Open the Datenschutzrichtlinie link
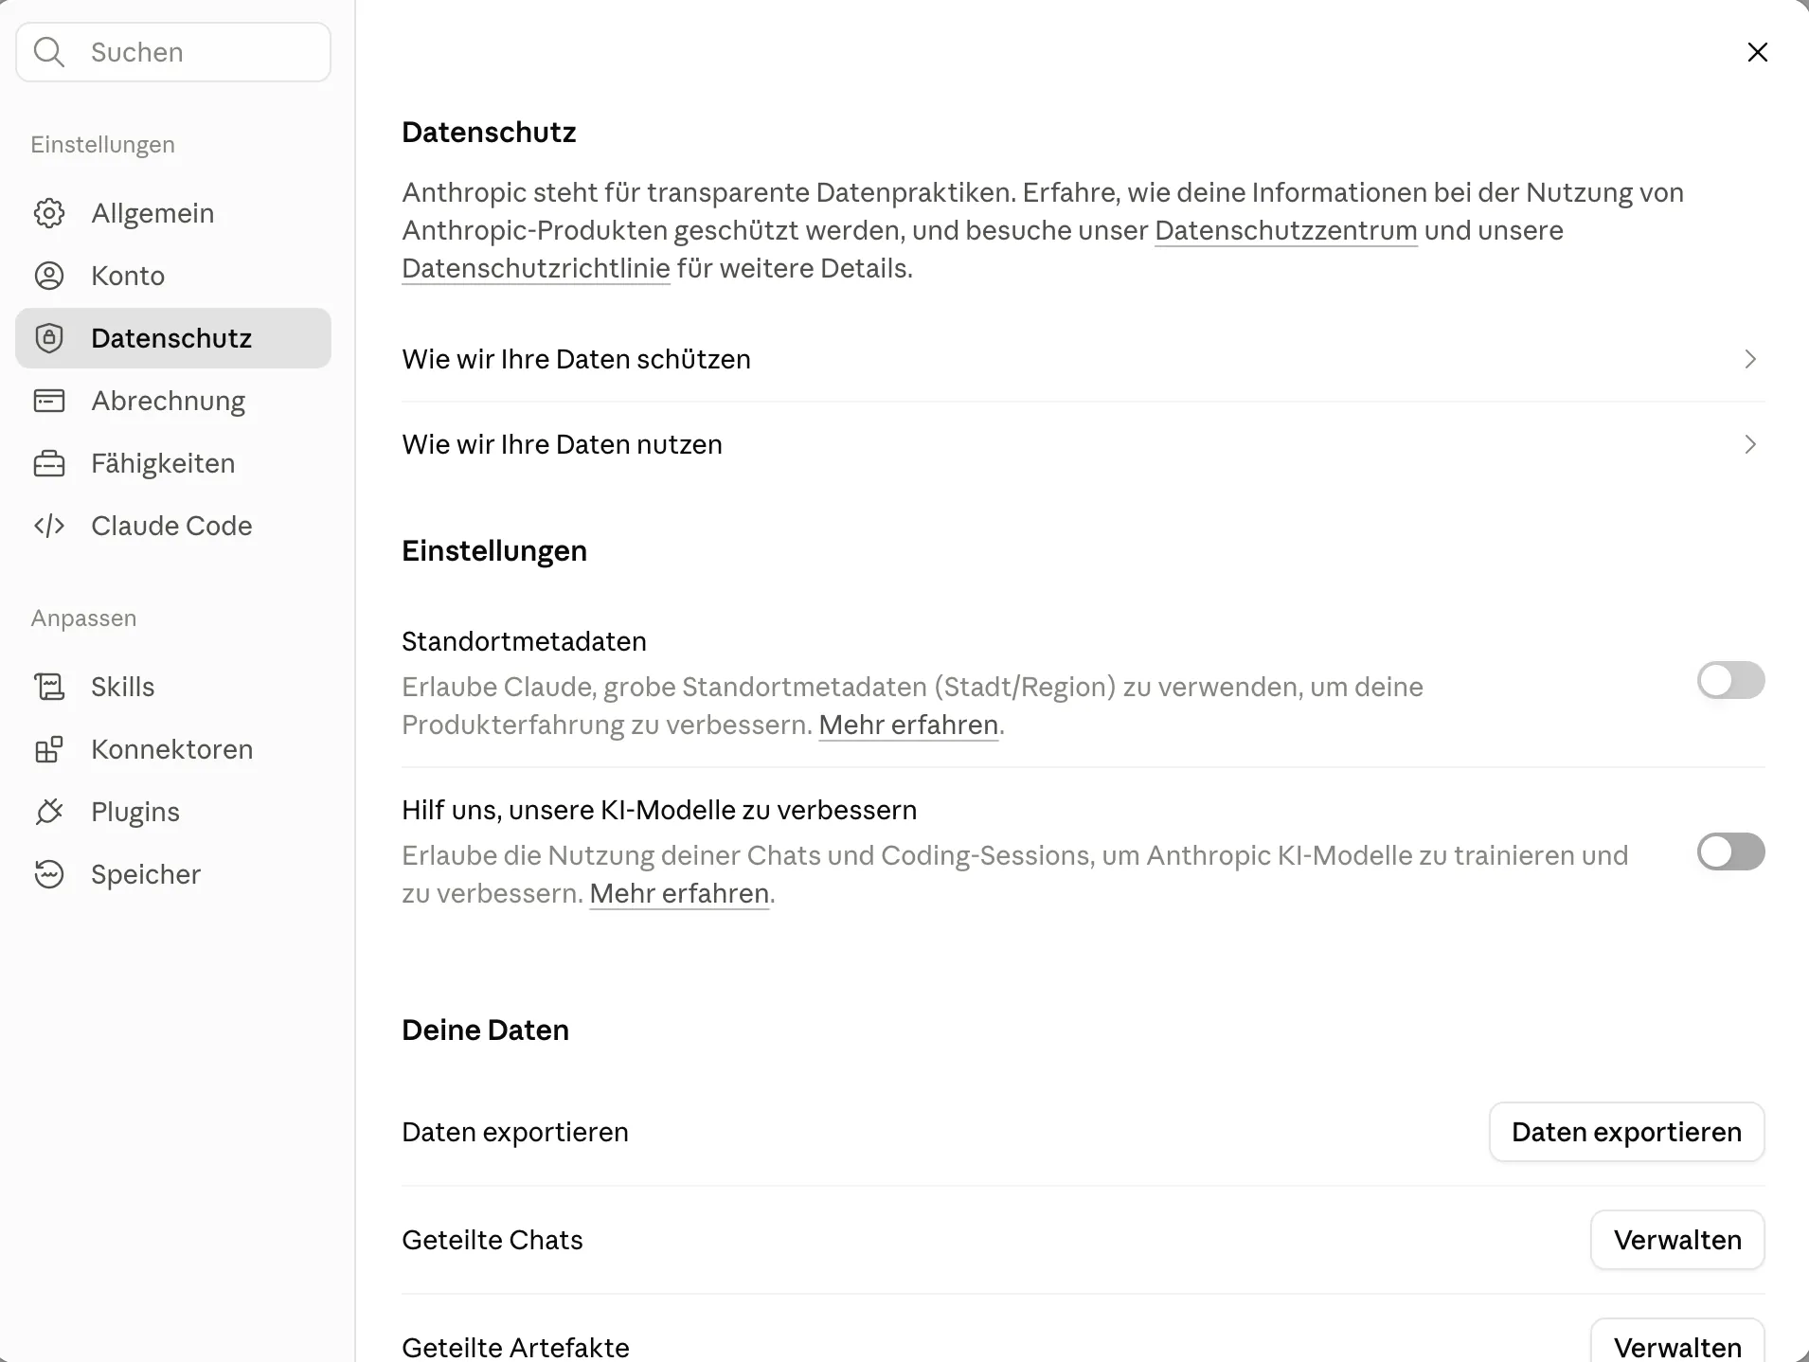The width and height of the screenshot is (1809, 1362). (536, 268)
